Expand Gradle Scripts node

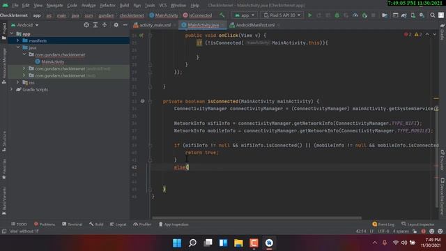[x=12, y=89]
